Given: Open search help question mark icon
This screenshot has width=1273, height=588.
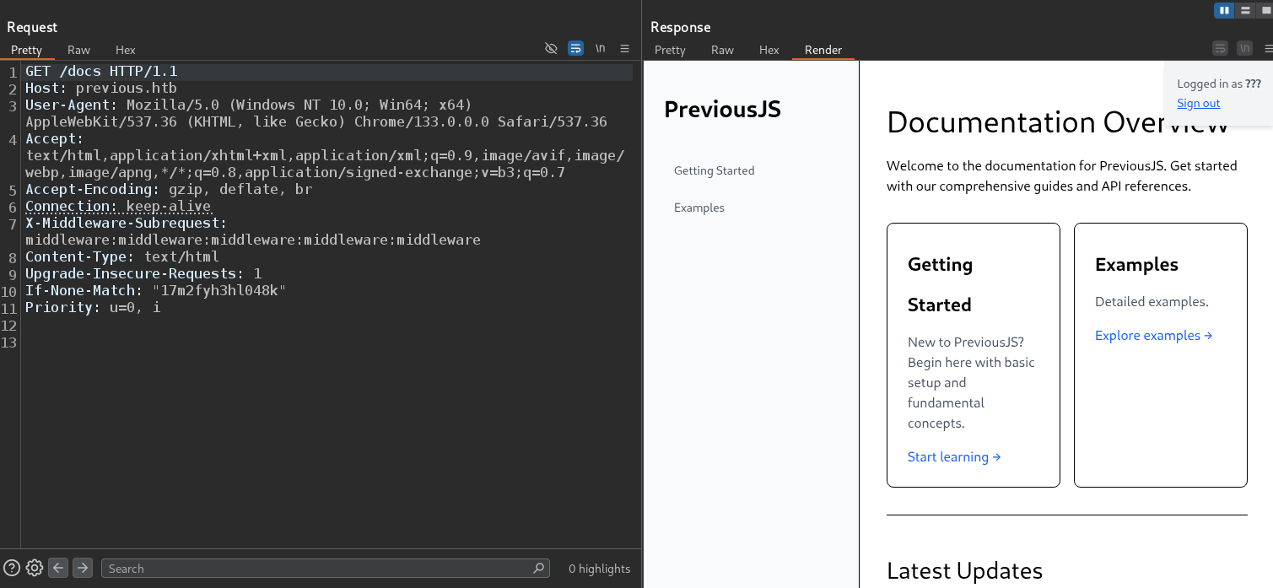Looking at the screenshot, I should tap(12, 568).
